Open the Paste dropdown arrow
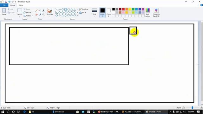 click(x=4, y=16)
